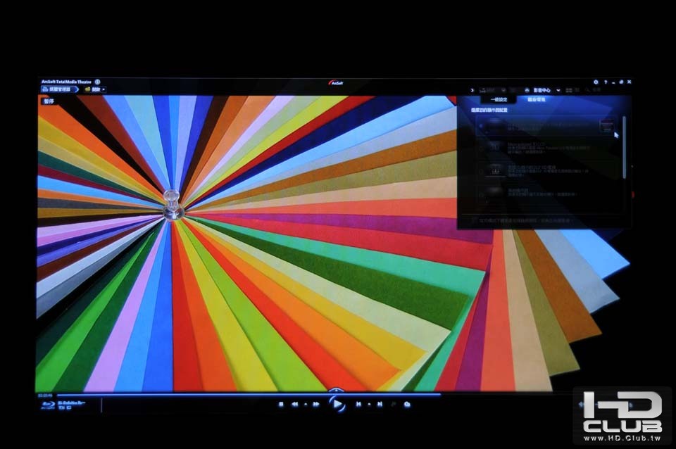The width and height of the screenshot is (676, 449).
Task: Open settings with the gear icon
Action: pyautogui.click(x=596, y=82)
